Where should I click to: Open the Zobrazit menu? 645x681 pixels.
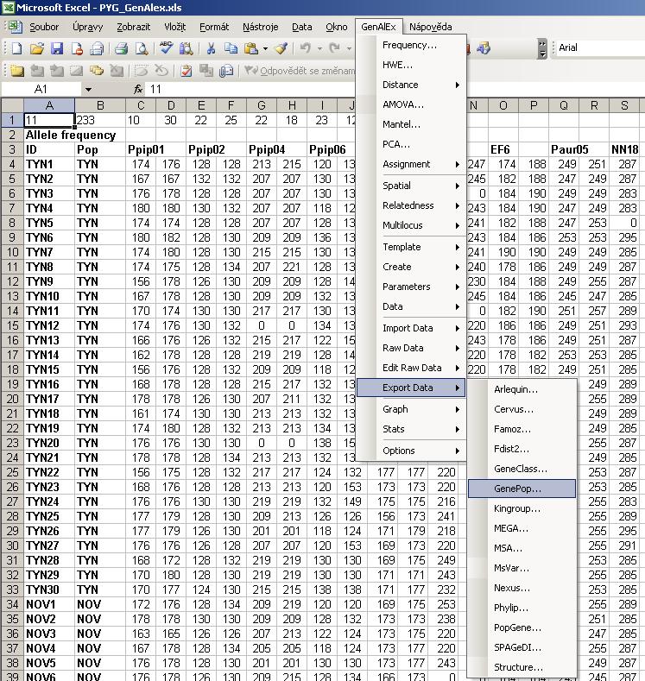pyautogui.click(x=133, y=27)
